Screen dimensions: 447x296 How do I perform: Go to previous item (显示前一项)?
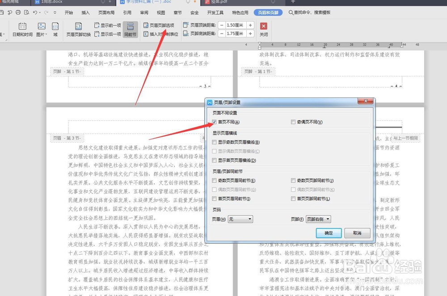tap(107, 25)
